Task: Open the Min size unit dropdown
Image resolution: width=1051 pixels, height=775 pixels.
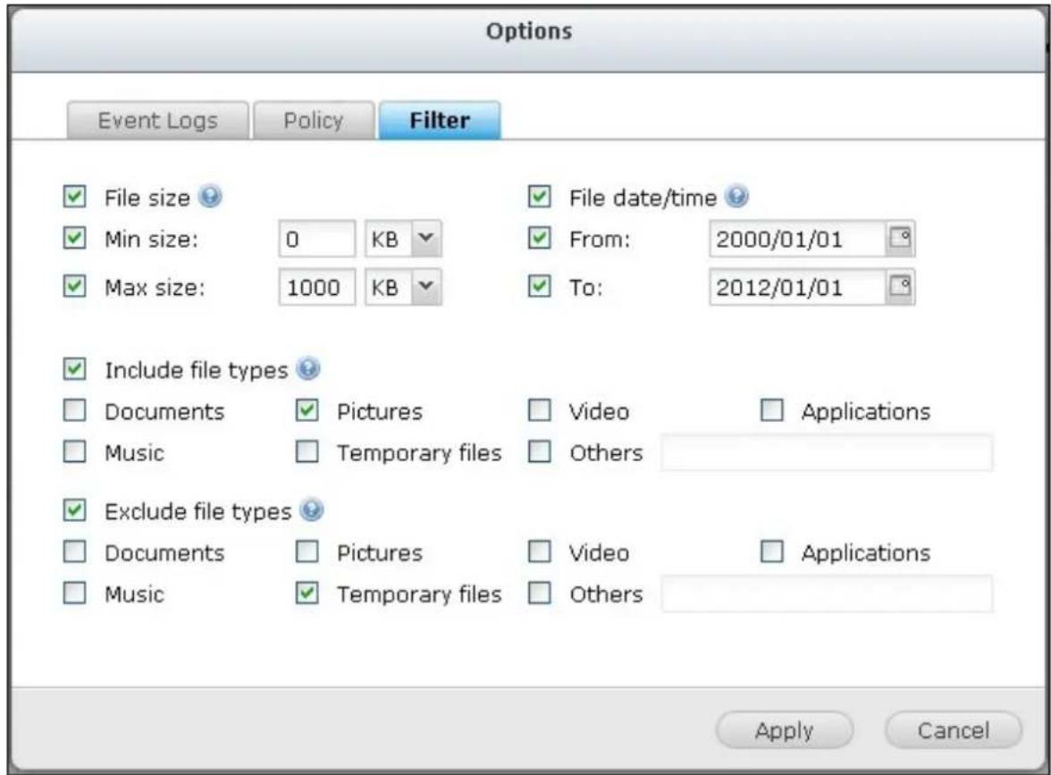Action: pyautogui.click(x=404, y=239)
